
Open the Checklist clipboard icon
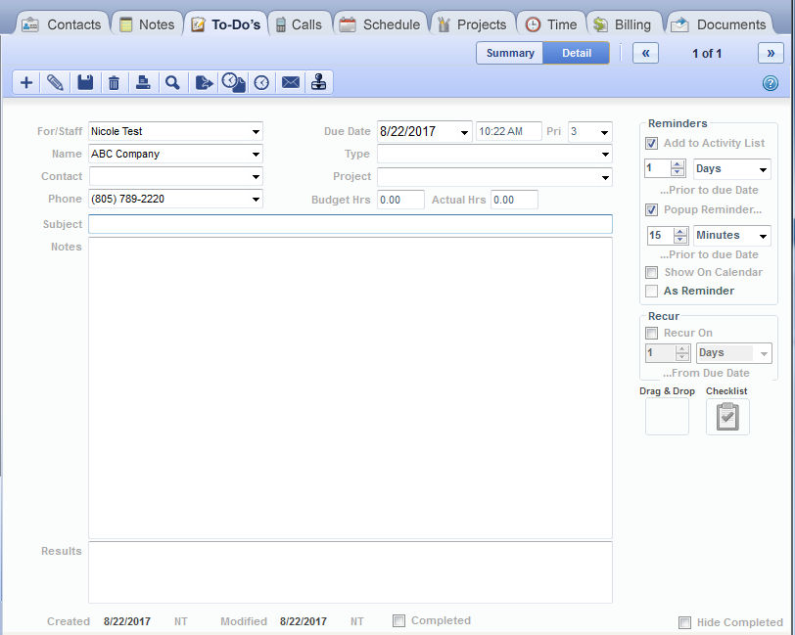click(x=727, y=416)
